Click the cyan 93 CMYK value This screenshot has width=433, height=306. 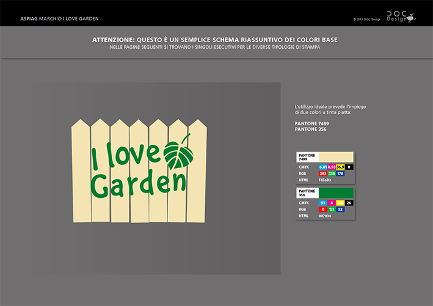point(323,203)
